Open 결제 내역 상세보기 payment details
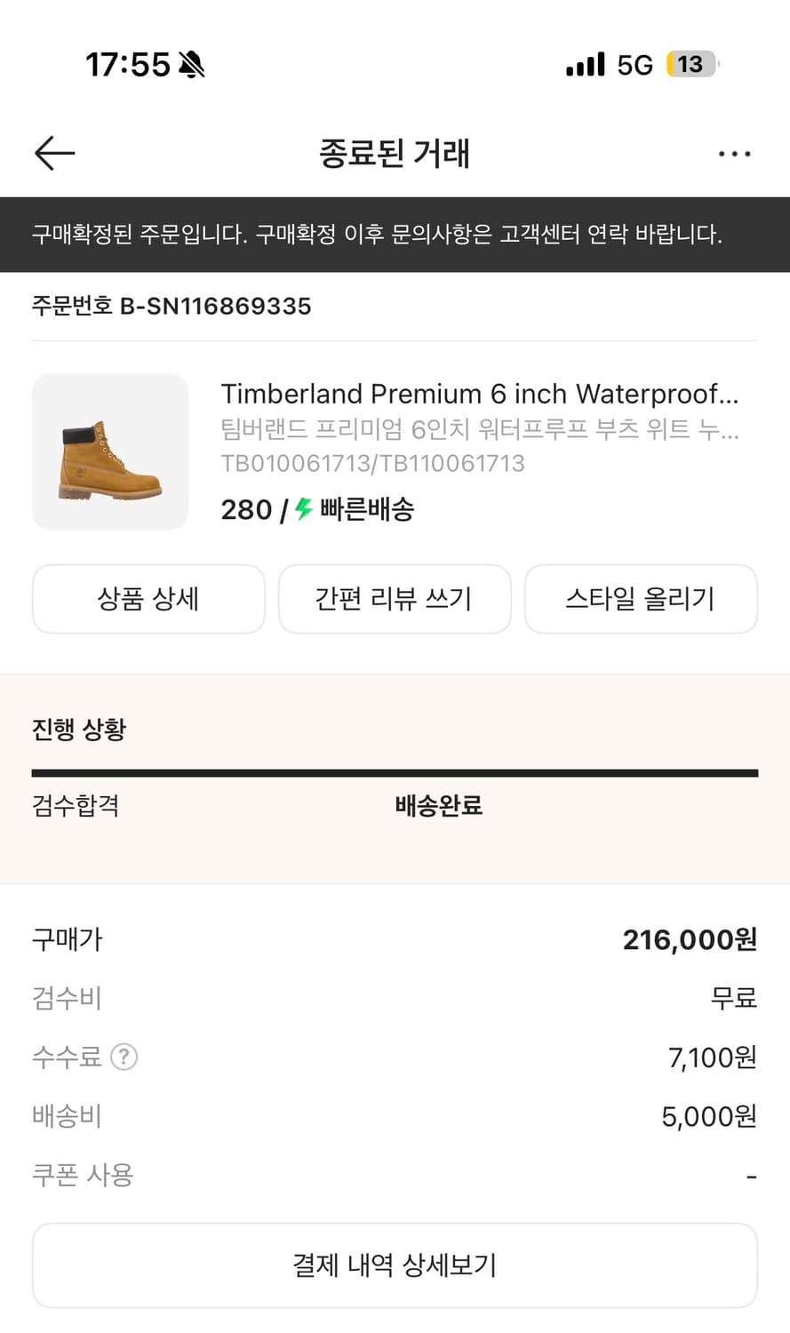Screen dimensions: 790x1333 (x=395, y=1265)
